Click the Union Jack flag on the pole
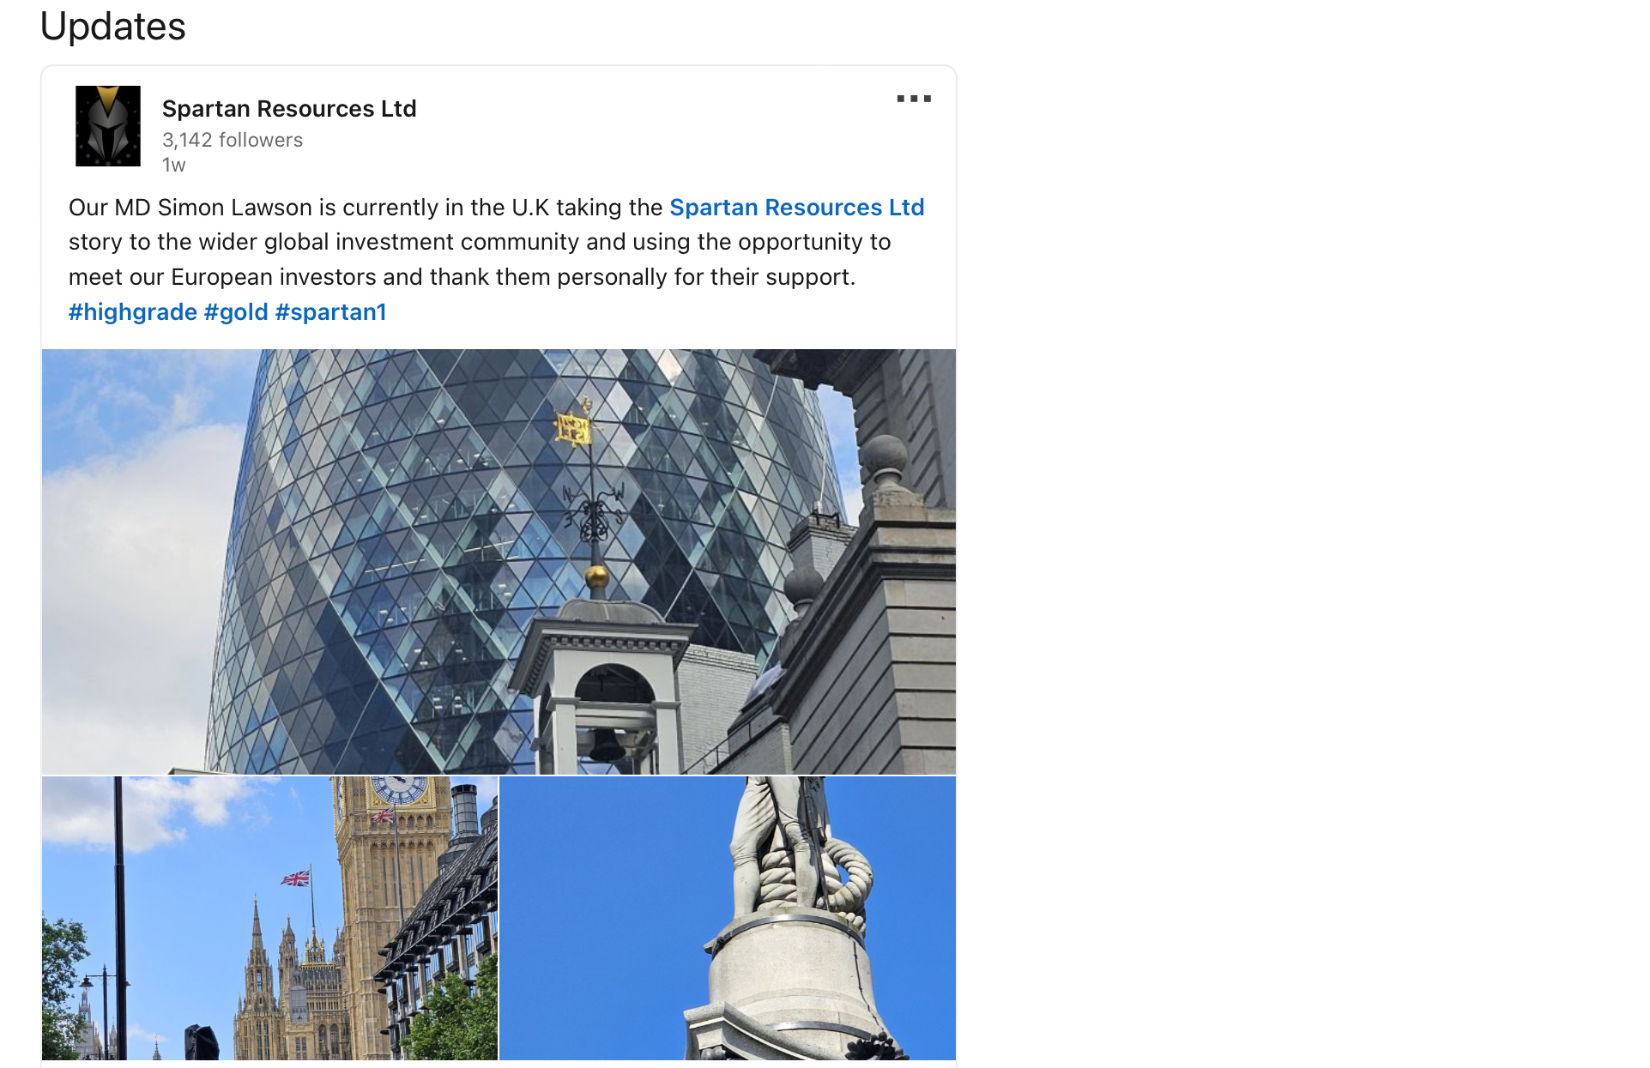This screenshot has height=1068, width=1650. [296, 878]
